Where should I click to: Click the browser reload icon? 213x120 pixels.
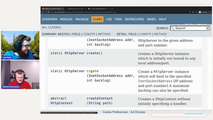coord(49,12)
